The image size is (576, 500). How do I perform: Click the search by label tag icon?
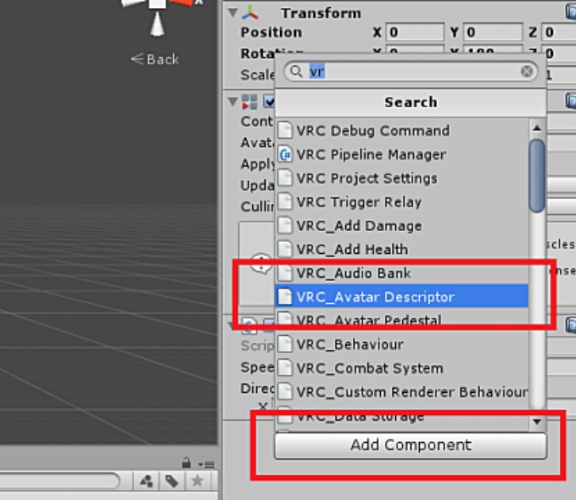172,481
